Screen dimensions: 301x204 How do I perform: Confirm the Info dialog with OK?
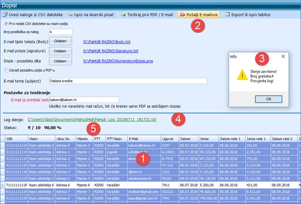pos(269,99)
